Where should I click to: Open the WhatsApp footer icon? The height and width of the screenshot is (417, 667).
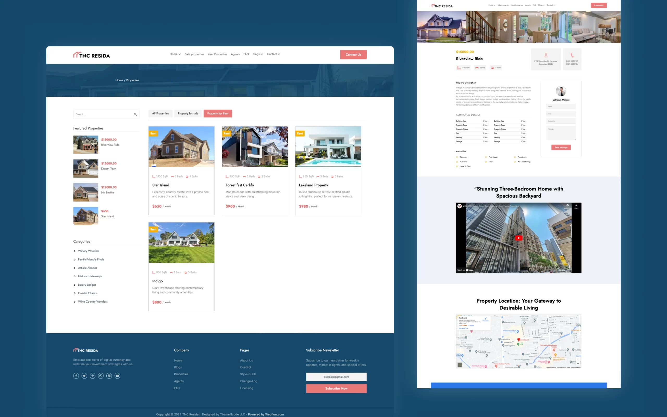click(x=101, y=376)
